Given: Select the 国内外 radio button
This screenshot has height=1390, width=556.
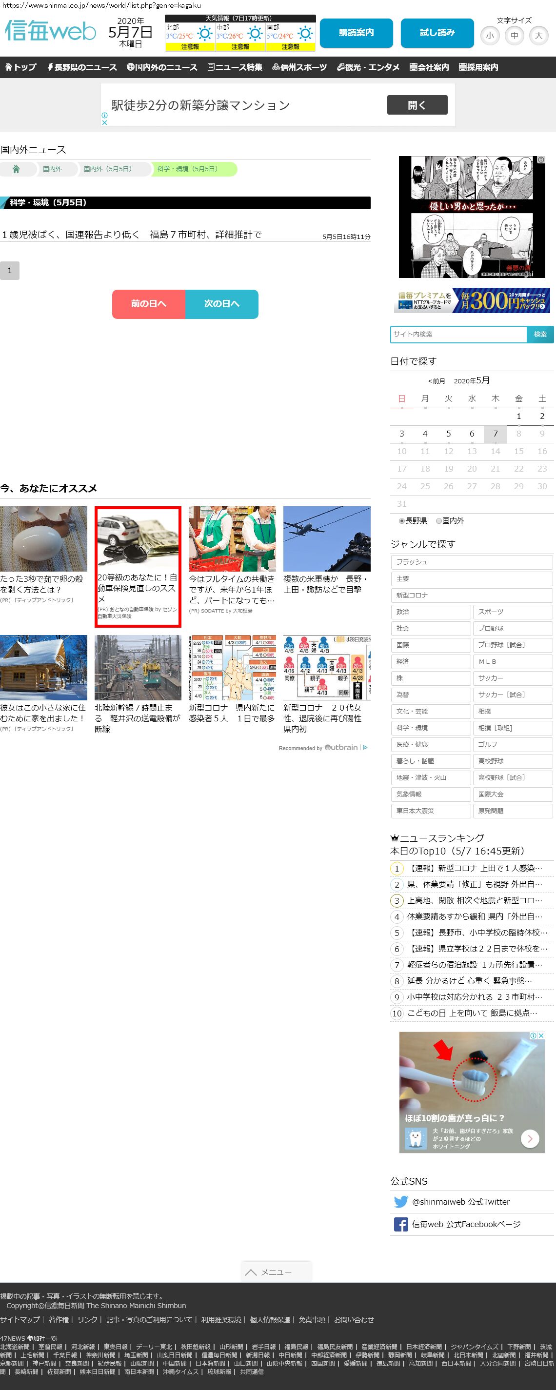Looking at the screenshot, I should [439, 521].
